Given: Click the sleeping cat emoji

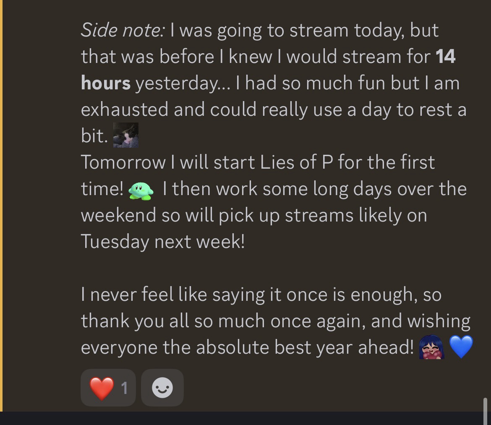Looking at the screenshot, I should click(125, 135).
